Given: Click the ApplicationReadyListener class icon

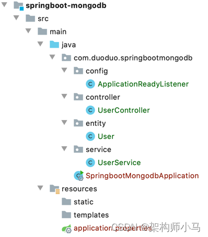Looking at the screenshot, I should click(90, 84).
